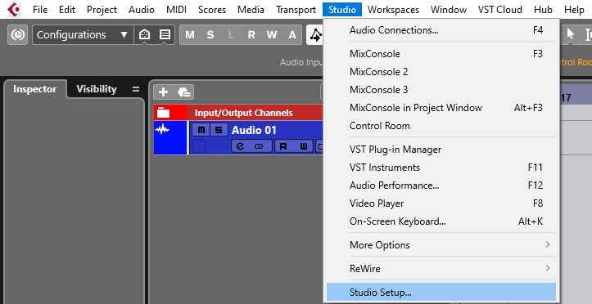Choose MixConsole in Project Window

441,108
